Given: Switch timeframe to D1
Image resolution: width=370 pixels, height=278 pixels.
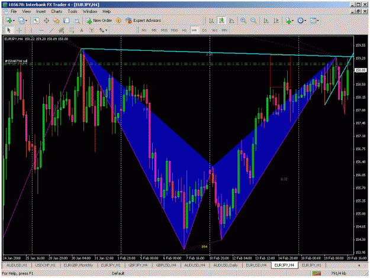Looking at the screenshot, I should point(204,30).
